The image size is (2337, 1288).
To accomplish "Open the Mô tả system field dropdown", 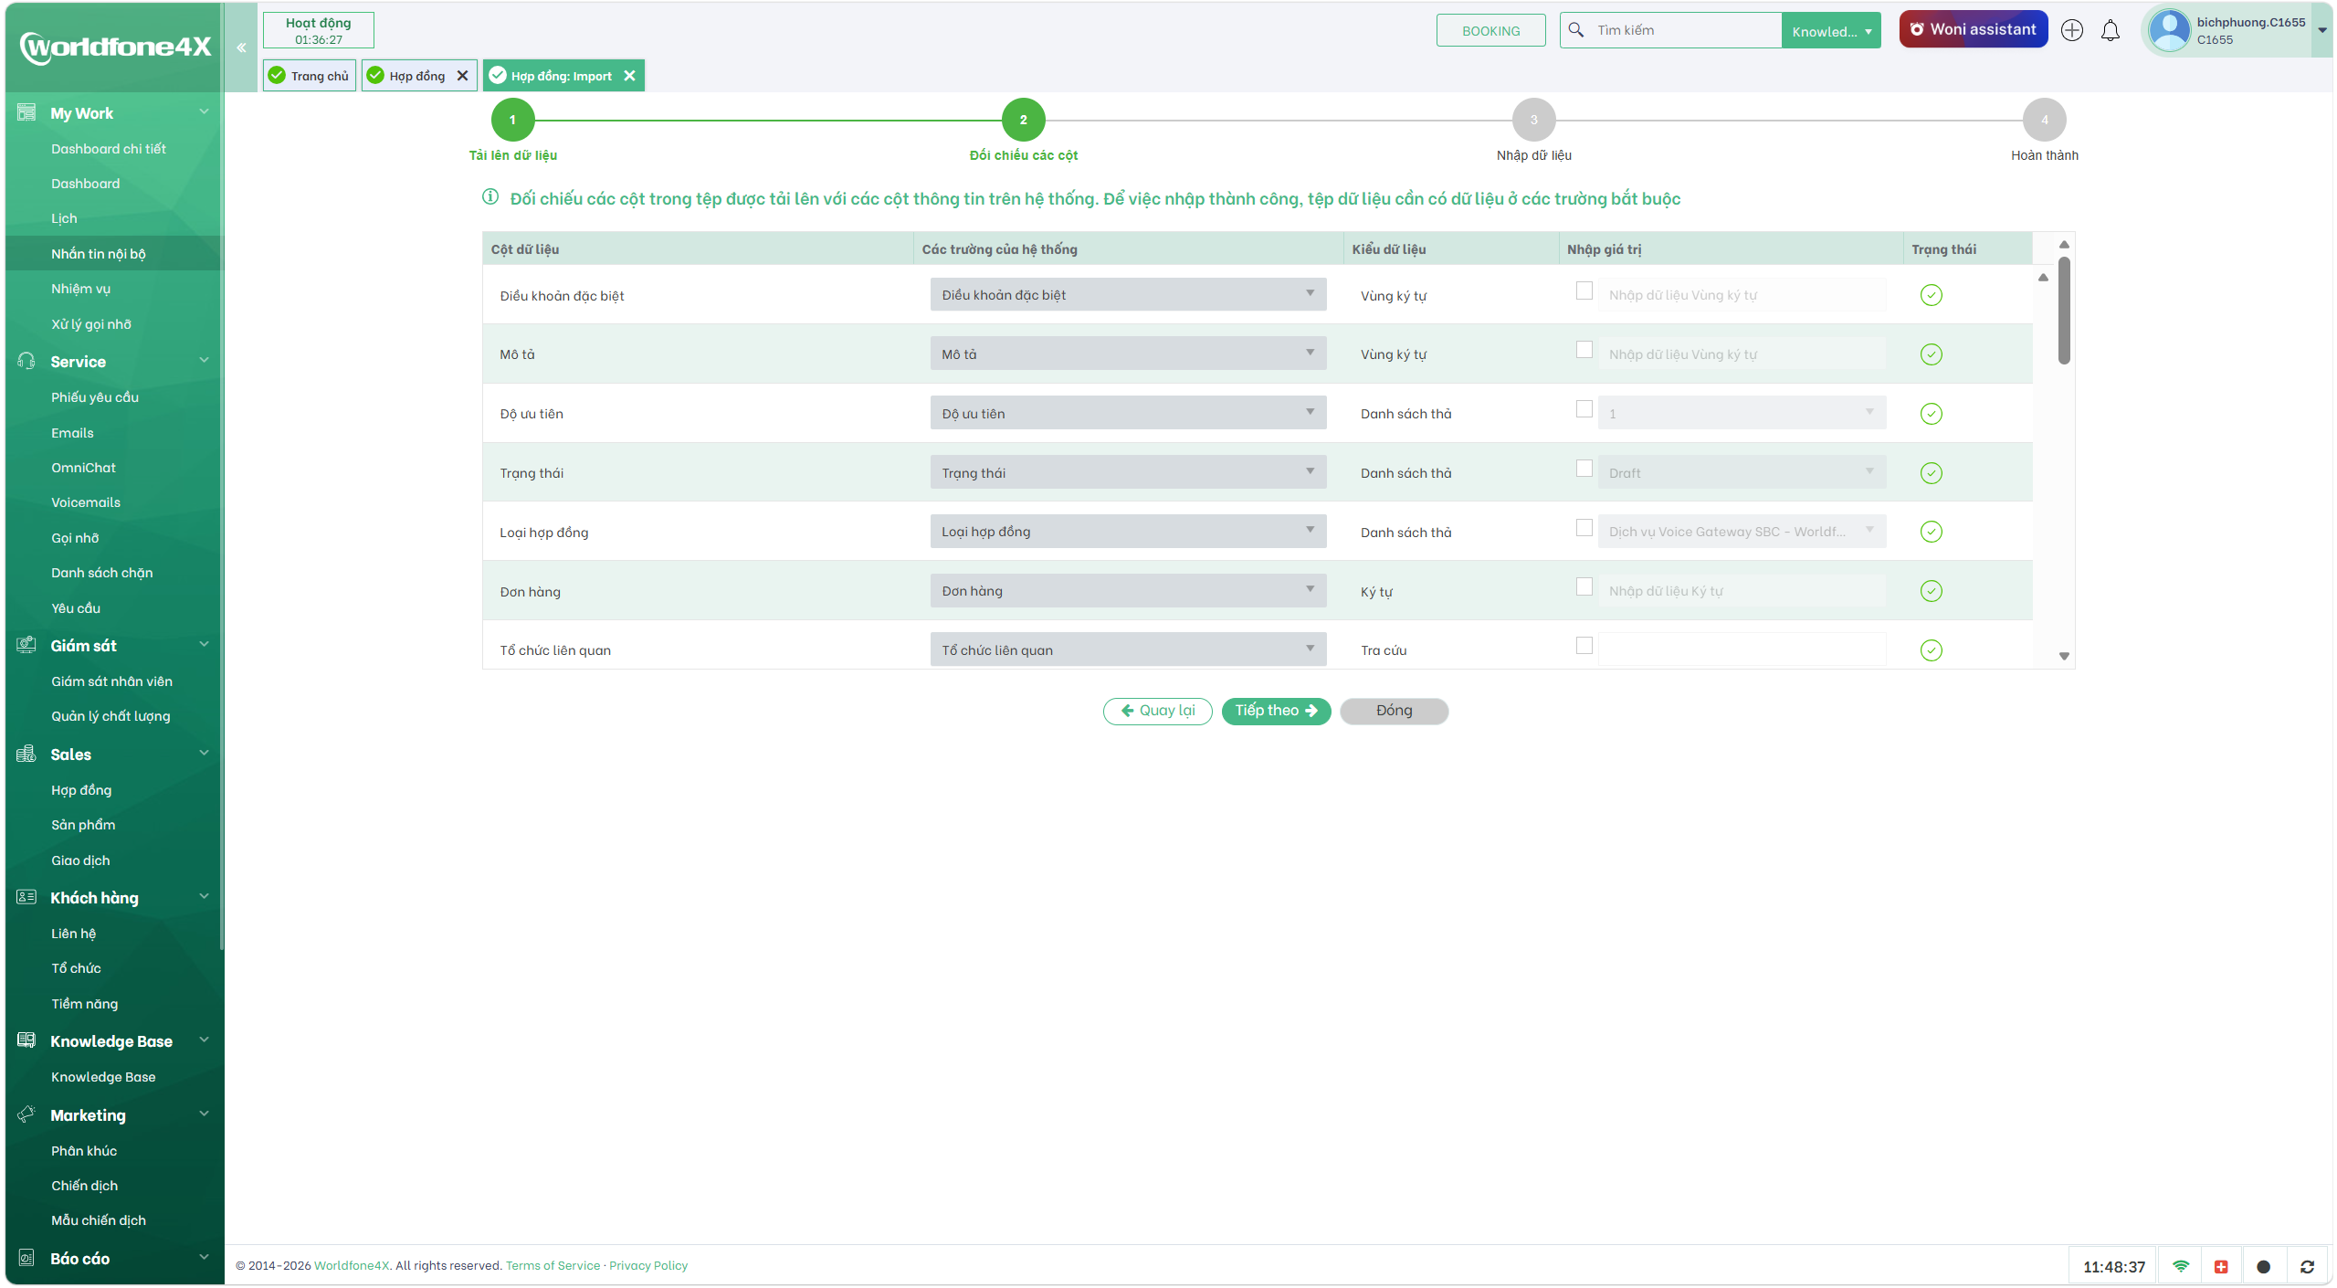I will (1128, 354).
